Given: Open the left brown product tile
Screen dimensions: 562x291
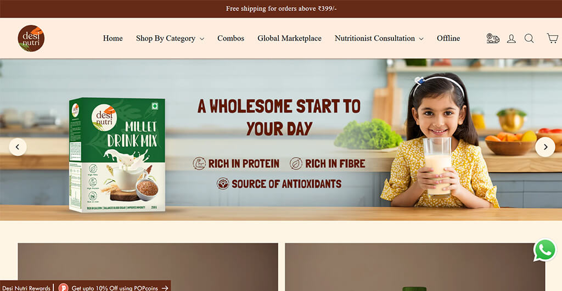Looking at the screenshot, I should [x=148, y=267].
